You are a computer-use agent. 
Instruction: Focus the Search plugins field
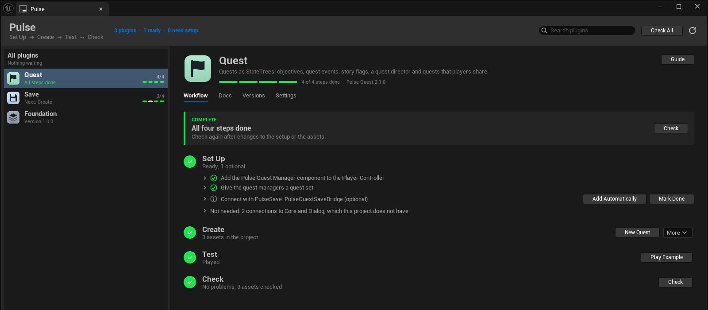click(x=587, y=31)
